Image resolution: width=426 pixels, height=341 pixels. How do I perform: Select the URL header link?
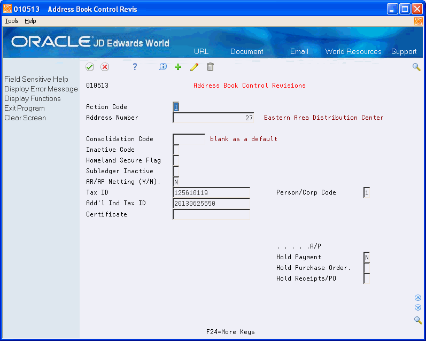[201, 51]
